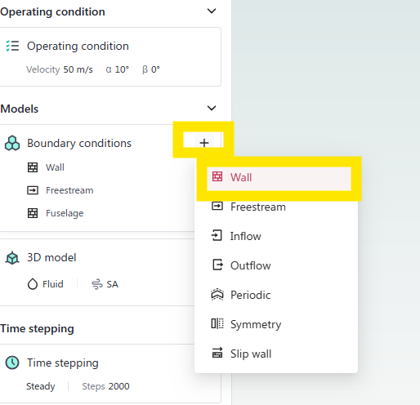Viewport: 420px width, 405px height.
Task: Open the existing Wall boundary condition
Action: pyautogui.click(x=55, y=167)
